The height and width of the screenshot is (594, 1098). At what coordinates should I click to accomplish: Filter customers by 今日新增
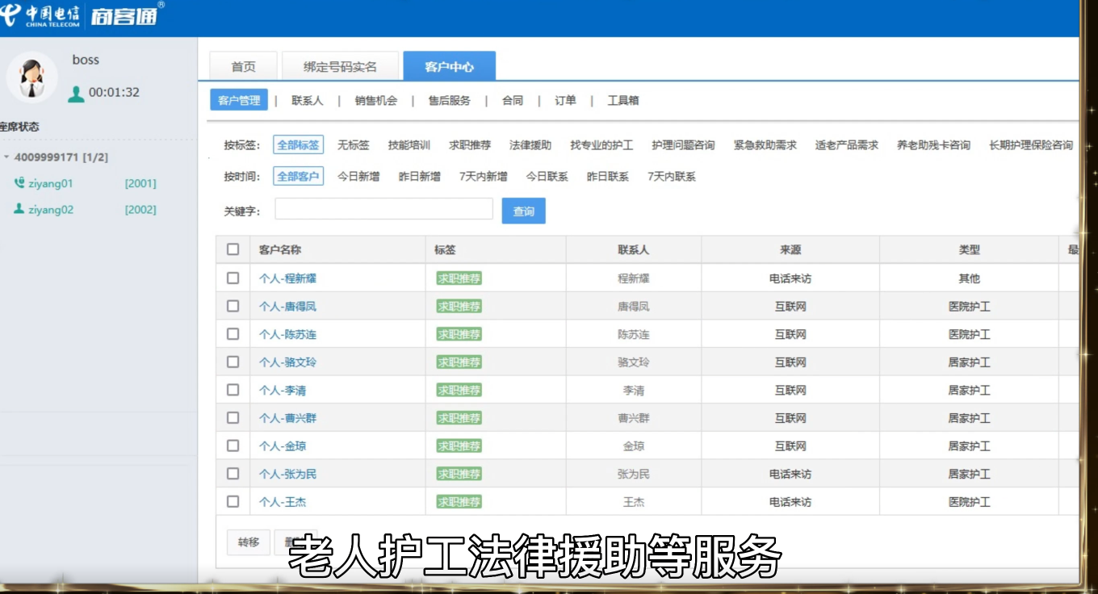point(358,176)
